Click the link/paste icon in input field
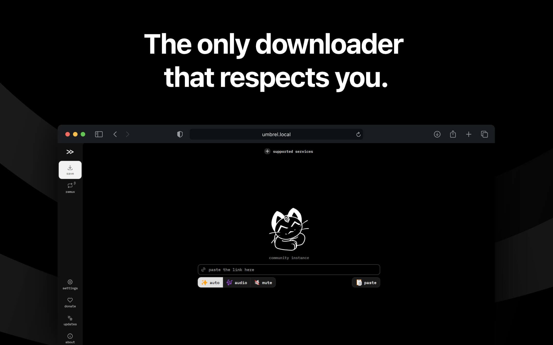 pyautogui.click(x=204, y=269)
